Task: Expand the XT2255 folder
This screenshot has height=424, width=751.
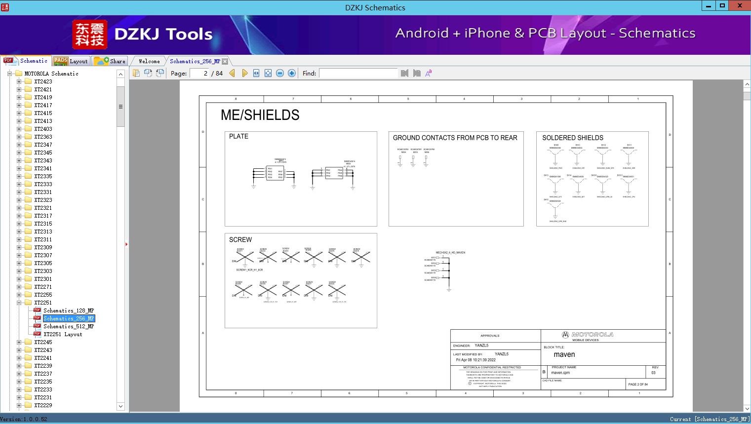Action: coord(19,295)
